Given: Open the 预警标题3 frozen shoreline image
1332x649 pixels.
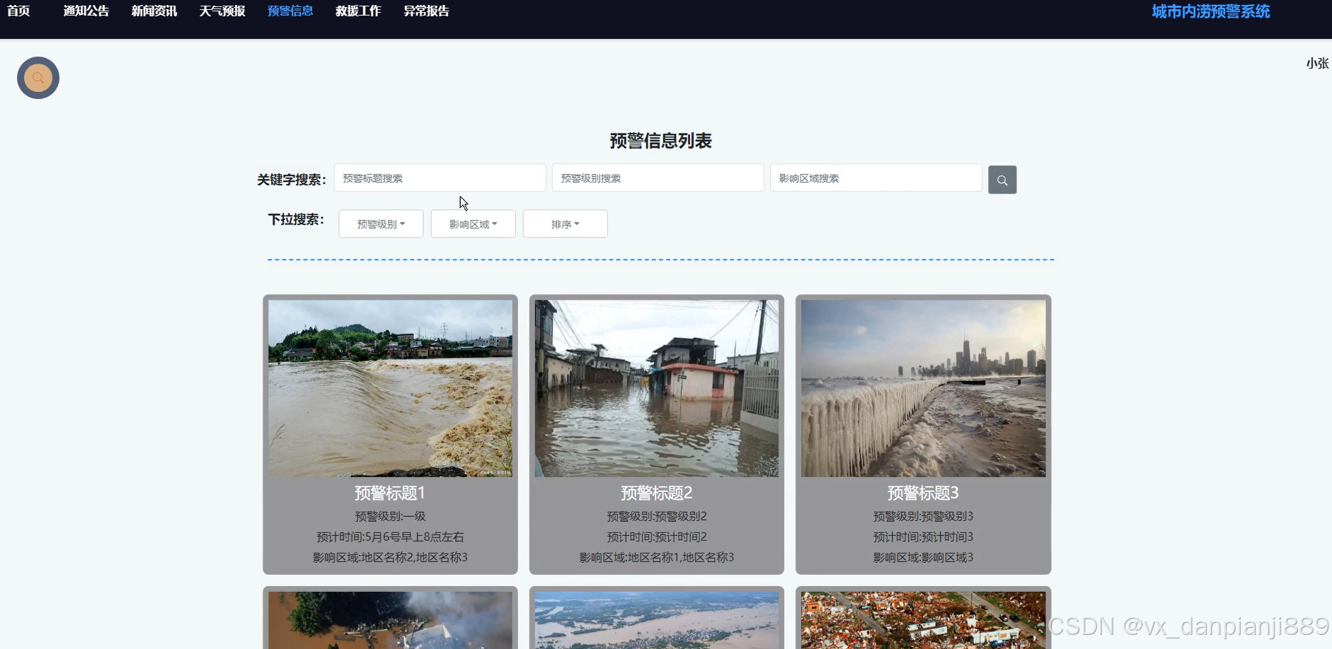Looking at the screenshot, I should tap(923, 388).
